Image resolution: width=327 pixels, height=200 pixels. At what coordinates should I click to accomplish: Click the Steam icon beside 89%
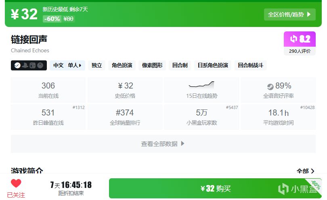point(270,87)
